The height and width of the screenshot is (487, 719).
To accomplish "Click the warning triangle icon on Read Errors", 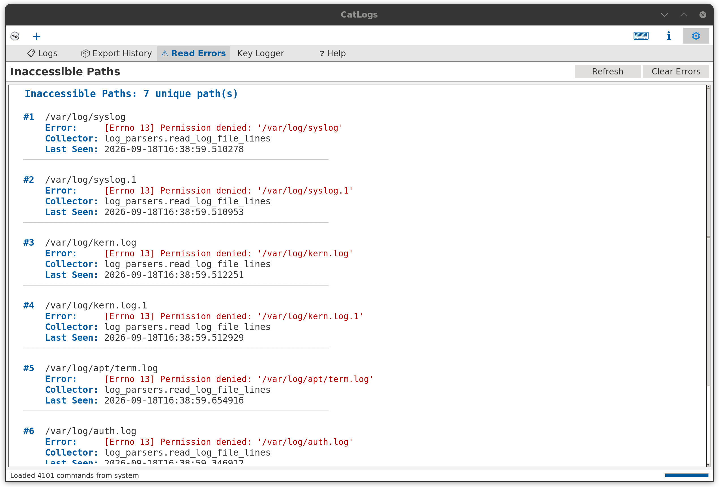I will click(165, 53).
